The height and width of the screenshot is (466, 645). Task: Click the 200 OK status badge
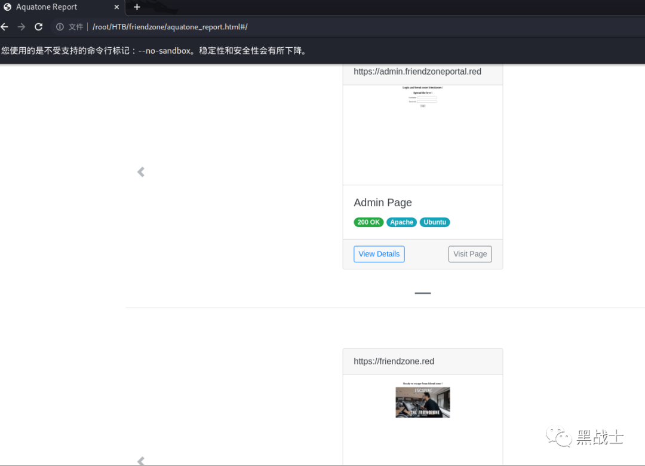coord(368,222)
